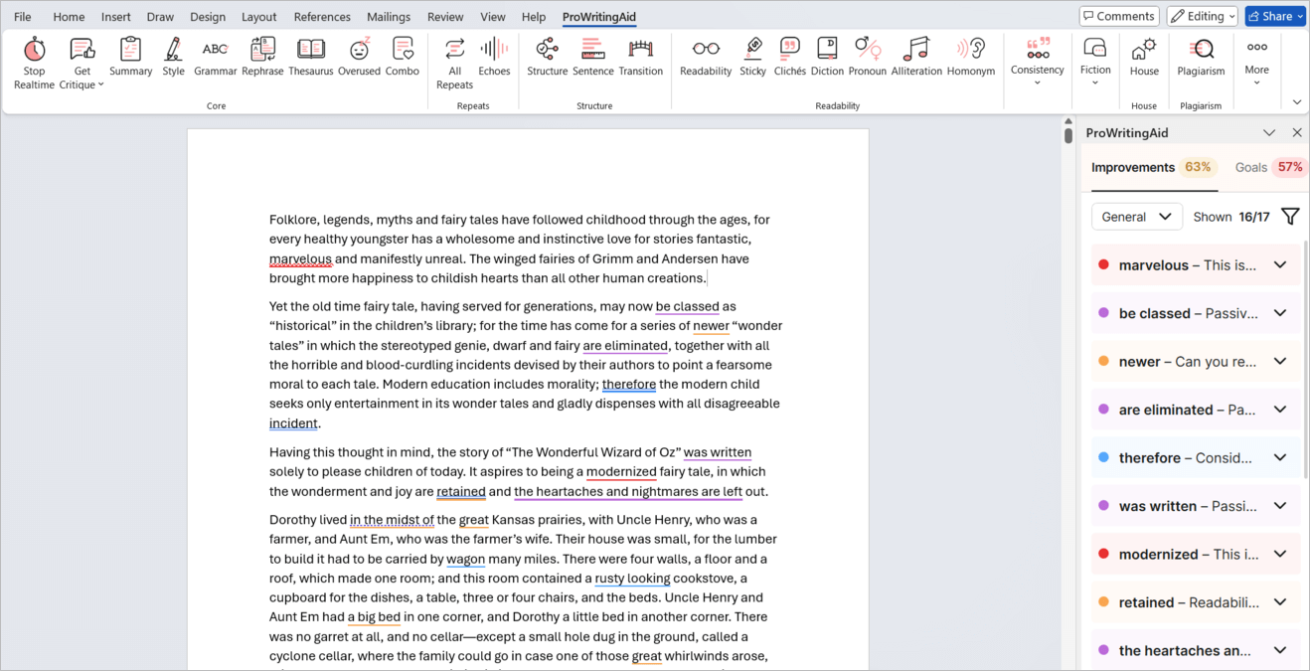Switch to the References ribbon tab
This screenshot has width=1310, height=671.
tap(322, 17)
